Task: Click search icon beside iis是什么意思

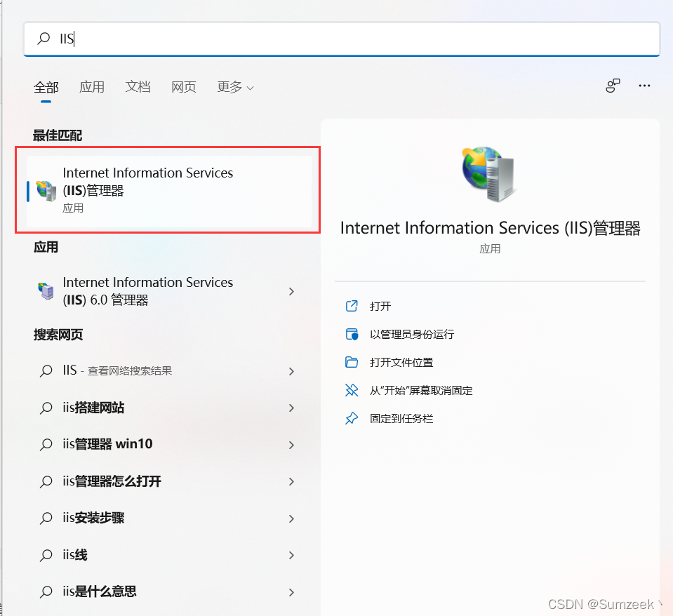Action: point(46,592)
